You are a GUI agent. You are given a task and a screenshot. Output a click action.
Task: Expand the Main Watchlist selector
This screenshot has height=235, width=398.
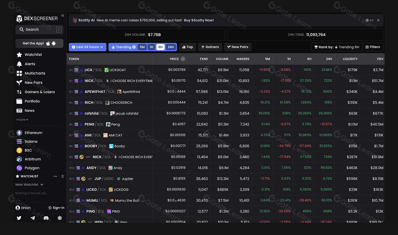[29, 184]
